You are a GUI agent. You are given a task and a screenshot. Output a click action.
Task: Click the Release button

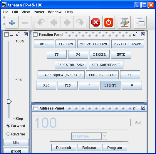[x=89, y=148]
